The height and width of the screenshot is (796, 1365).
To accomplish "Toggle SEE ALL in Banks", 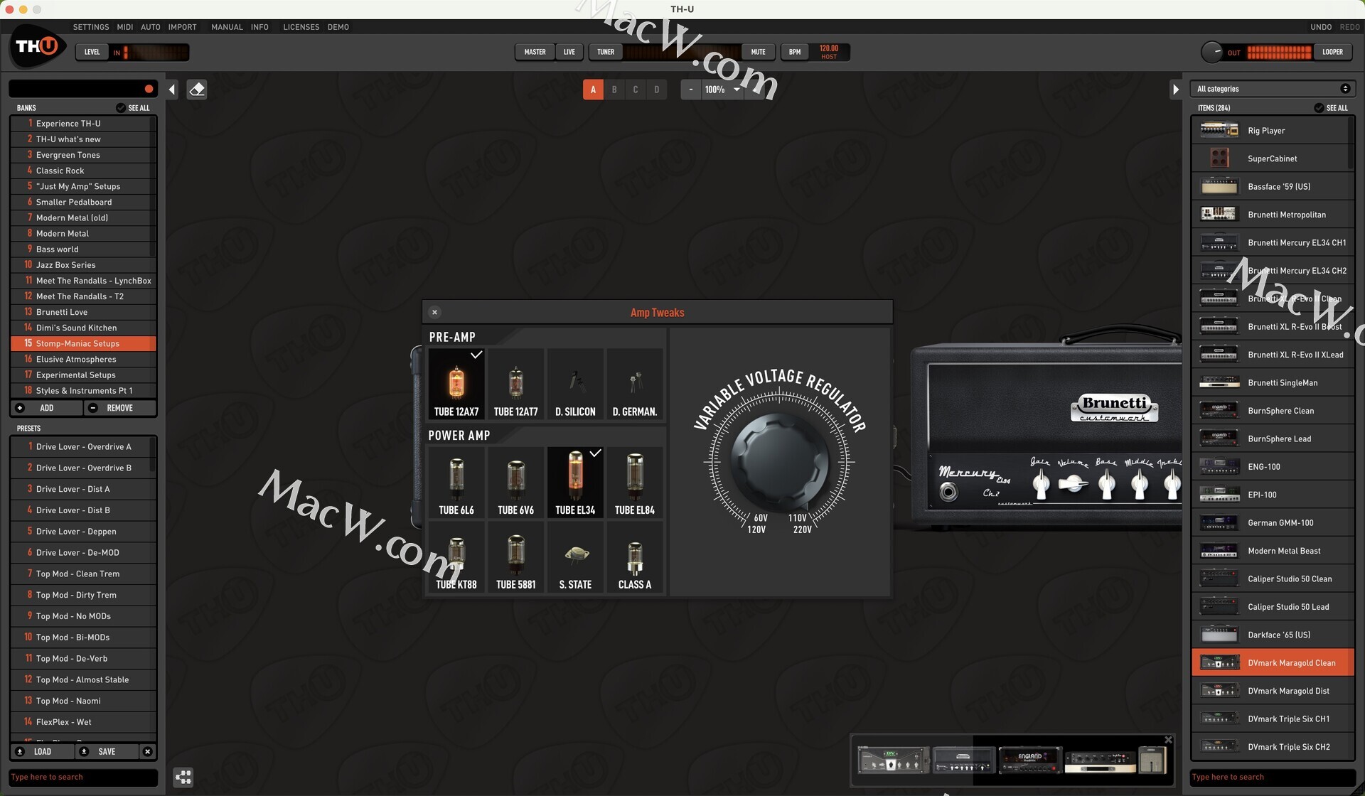I will tap(133, 108).
